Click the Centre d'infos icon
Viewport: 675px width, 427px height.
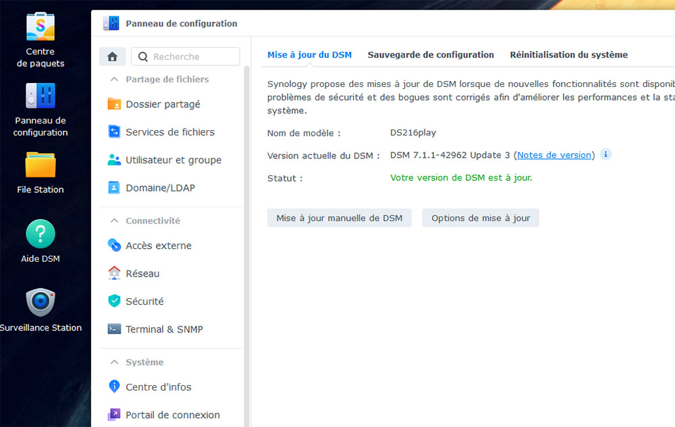pos(114,387)
